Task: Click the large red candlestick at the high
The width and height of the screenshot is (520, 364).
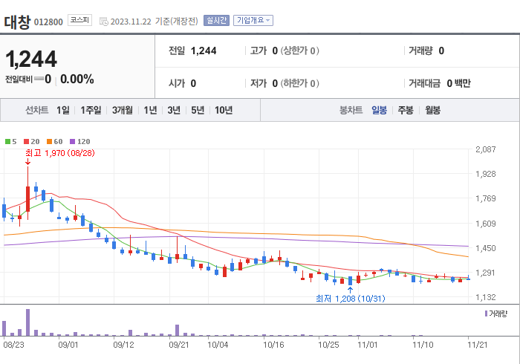Action: [x=28, y=199]
